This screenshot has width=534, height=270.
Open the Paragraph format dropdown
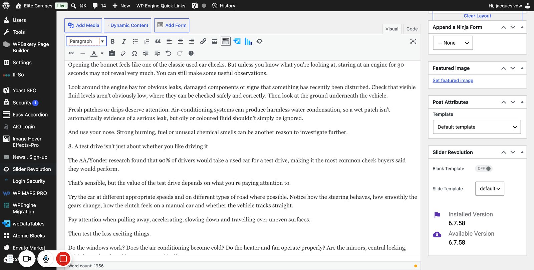tap(86, 41)
